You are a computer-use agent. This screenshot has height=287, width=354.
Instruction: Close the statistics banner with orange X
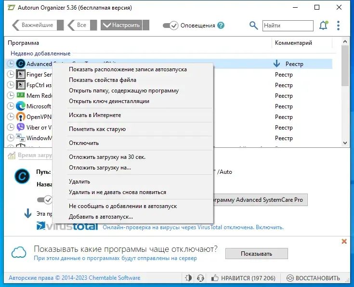click(x=344, y=241)
